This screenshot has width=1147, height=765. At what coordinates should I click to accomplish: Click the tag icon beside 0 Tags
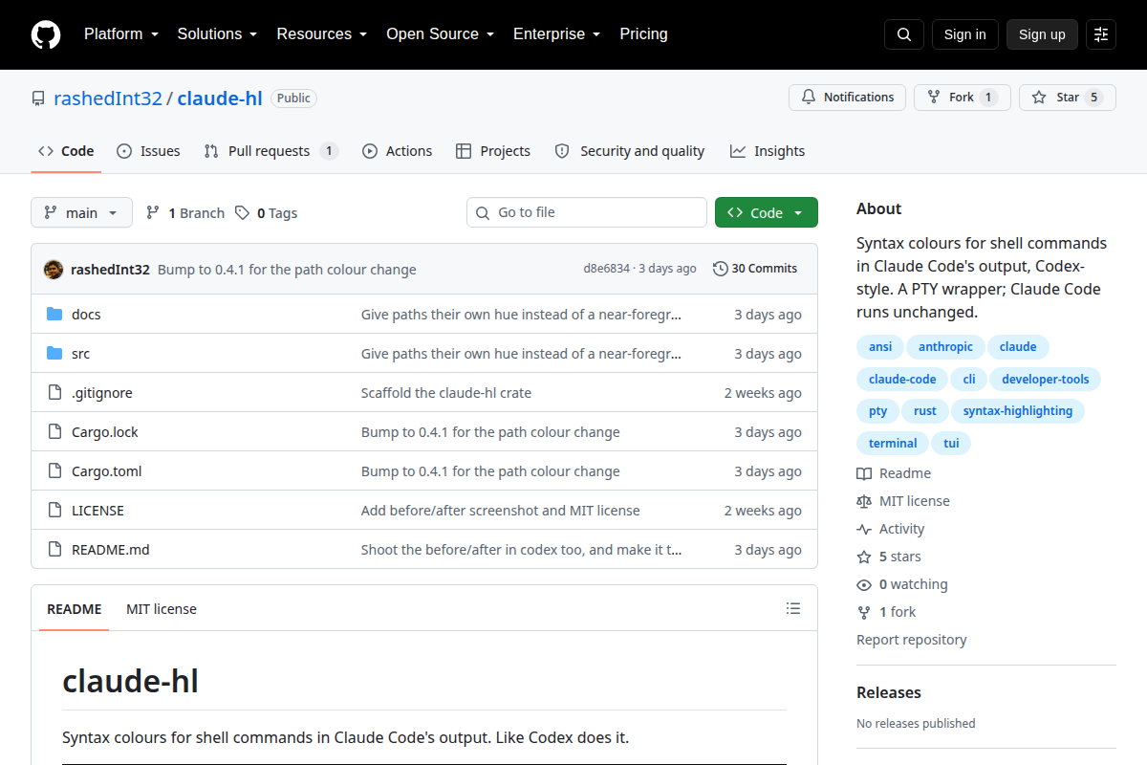coord(243,212)
